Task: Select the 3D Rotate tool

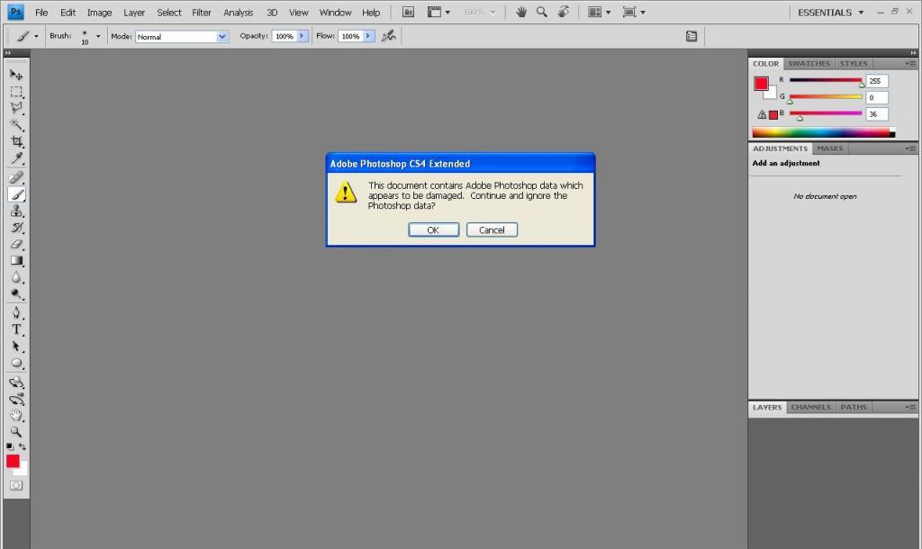Action: coord(16,382)
